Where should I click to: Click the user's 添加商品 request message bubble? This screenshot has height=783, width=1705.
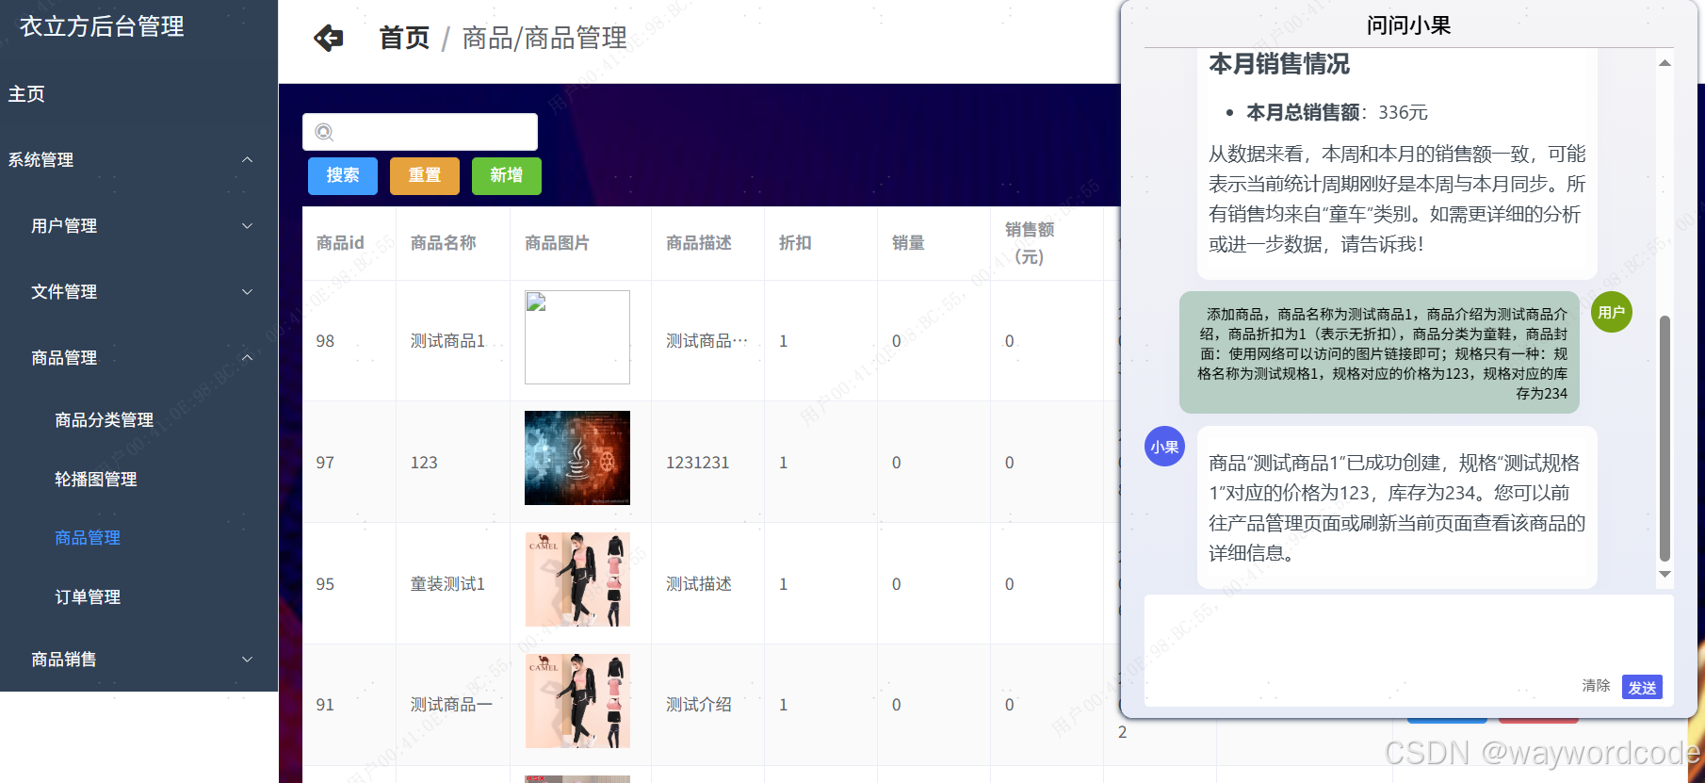tap(1380, 353)
